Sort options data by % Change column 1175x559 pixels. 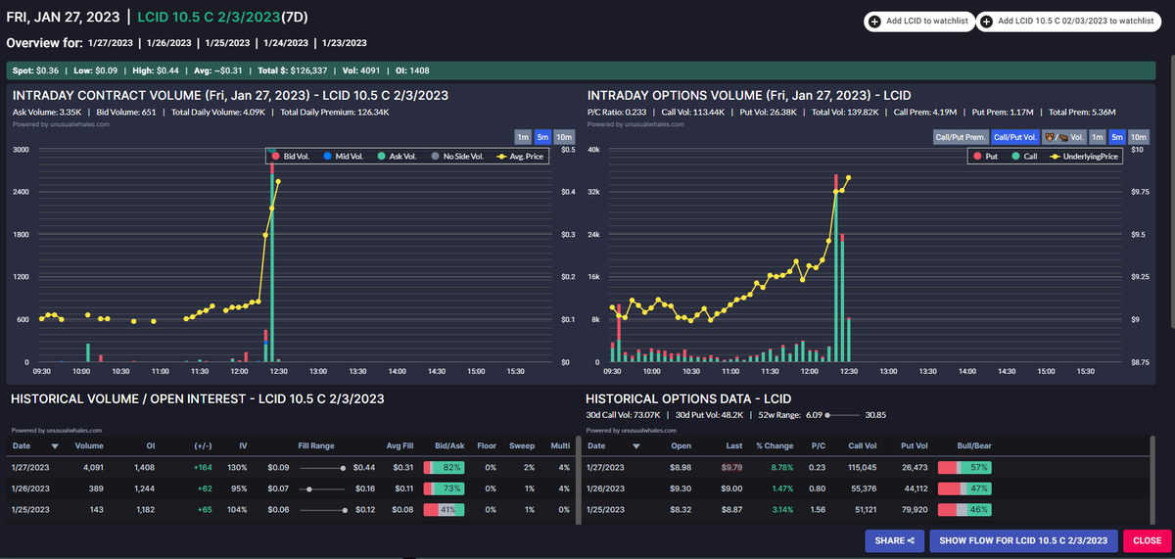coord(773,444)
